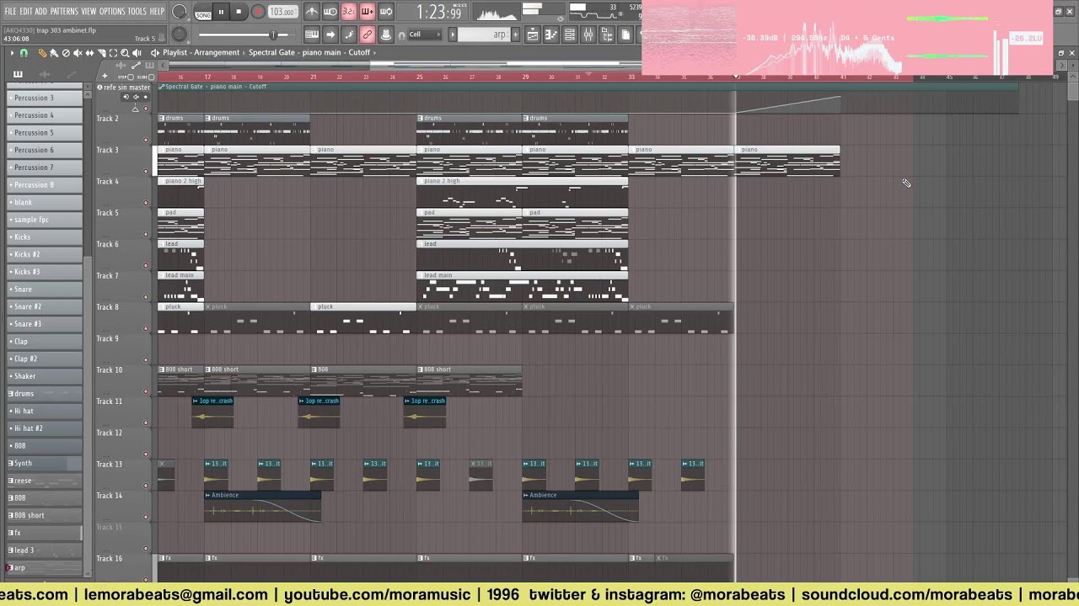Open the Mixer window icon
Image resolution: width=1079 pixels, height=606 pixels.
click(588, 35)
